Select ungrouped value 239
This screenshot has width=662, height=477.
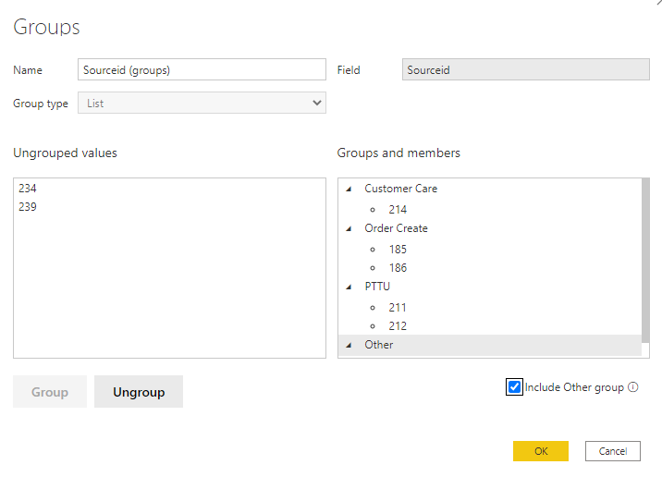click(28, 207)
